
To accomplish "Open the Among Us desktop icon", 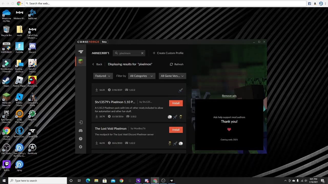I will pos(32,82).
